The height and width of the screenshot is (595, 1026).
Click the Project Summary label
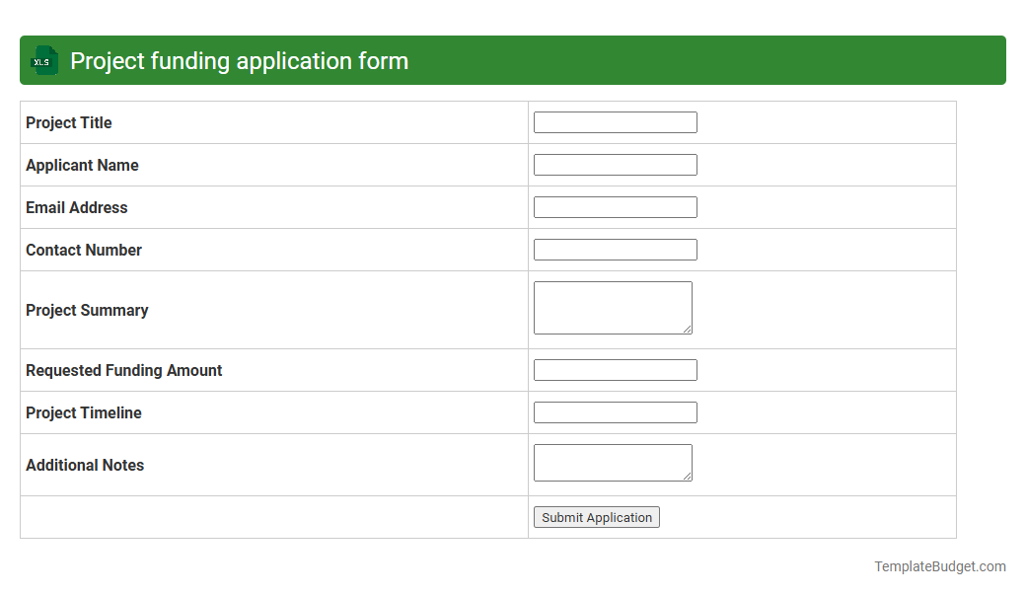pyautogui.click(x=87, y=309)
